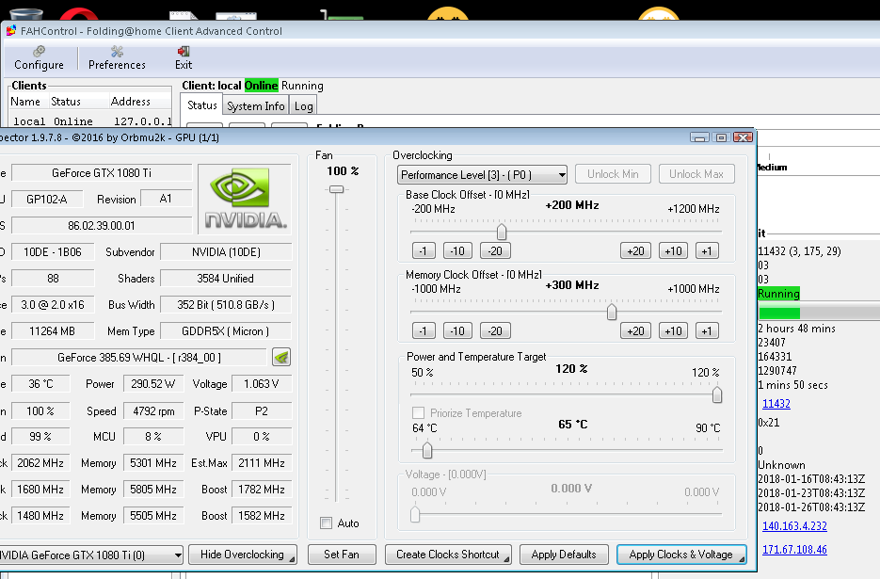The height and width of the screenshot is (579, 880).
Task: Enable the Auto fan checkbox
Action: pos(326,523)
